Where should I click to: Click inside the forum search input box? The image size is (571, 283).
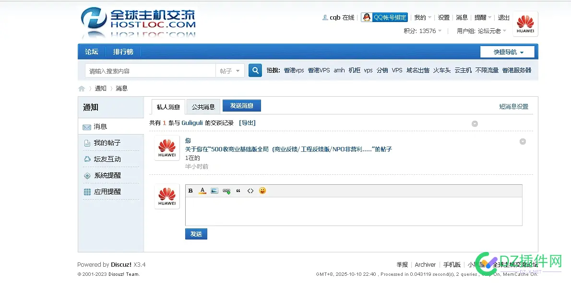click(x=149, y=70)
